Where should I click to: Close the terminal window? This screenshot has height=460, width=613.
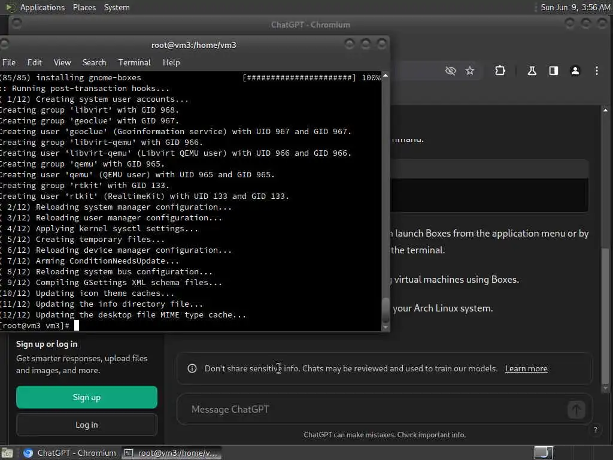pyautogui.click(x=381, y=44)
